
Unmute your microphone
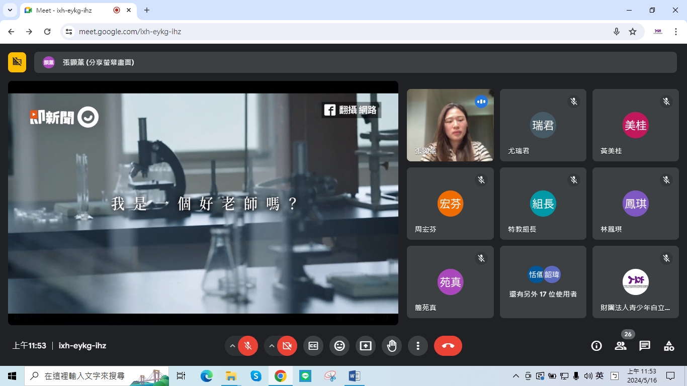coord(247,346)
